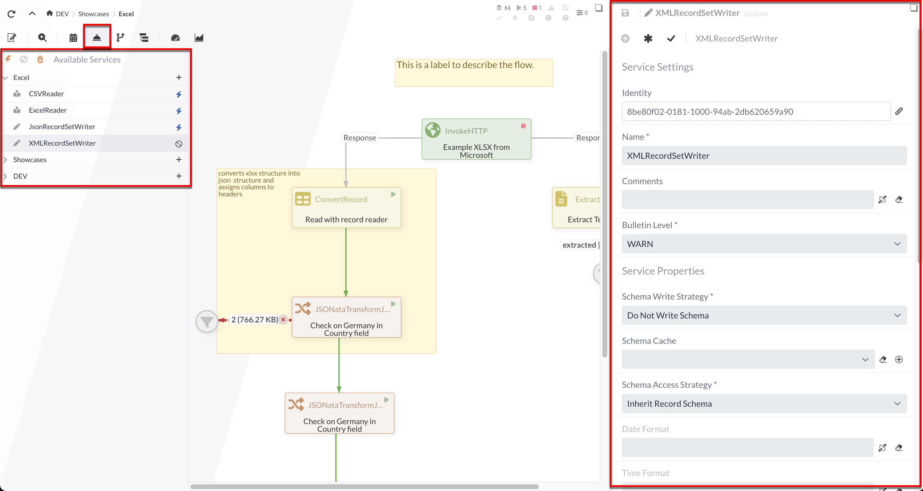Viewport: 923px width, 491px height.
Task: Expand the DEV tree item in sidebar
Action: (6, 176)
